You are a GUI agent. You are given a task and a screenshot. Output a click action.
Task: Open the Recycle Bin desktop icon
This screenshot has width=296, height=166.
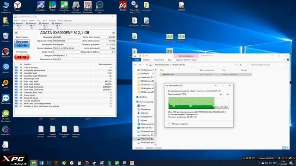6,37
